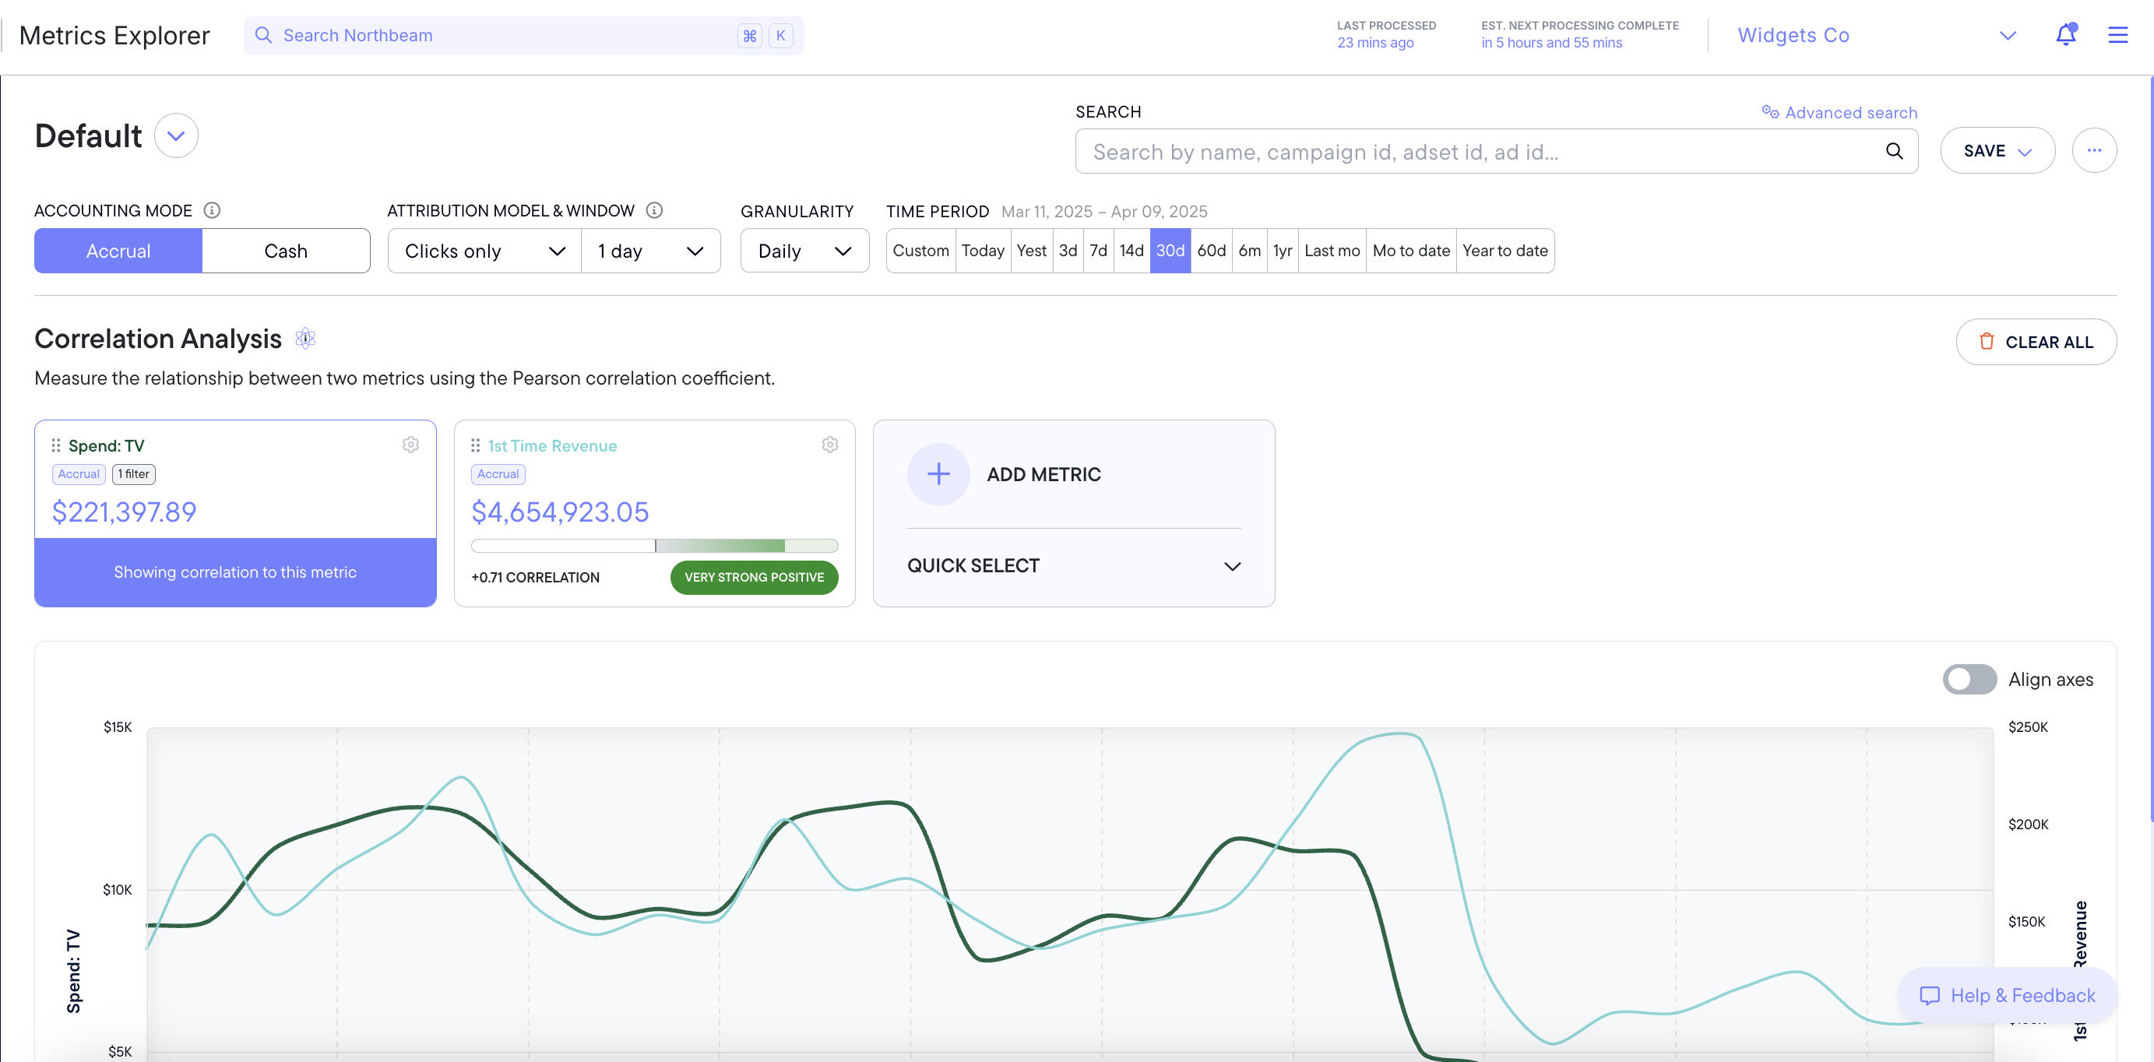Open the Daily granularity dropdown

pos(804,251)
